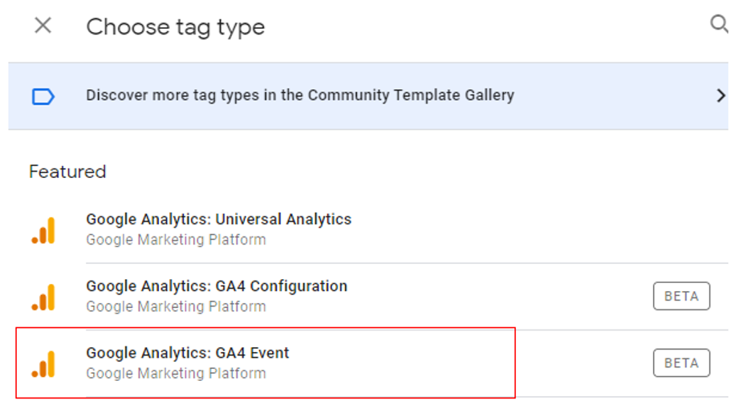Click Google Marketing Platform under GA4 Configuration
Viewport: 751px width, 409px height.
pyautogui.click(x=176, y=306)
